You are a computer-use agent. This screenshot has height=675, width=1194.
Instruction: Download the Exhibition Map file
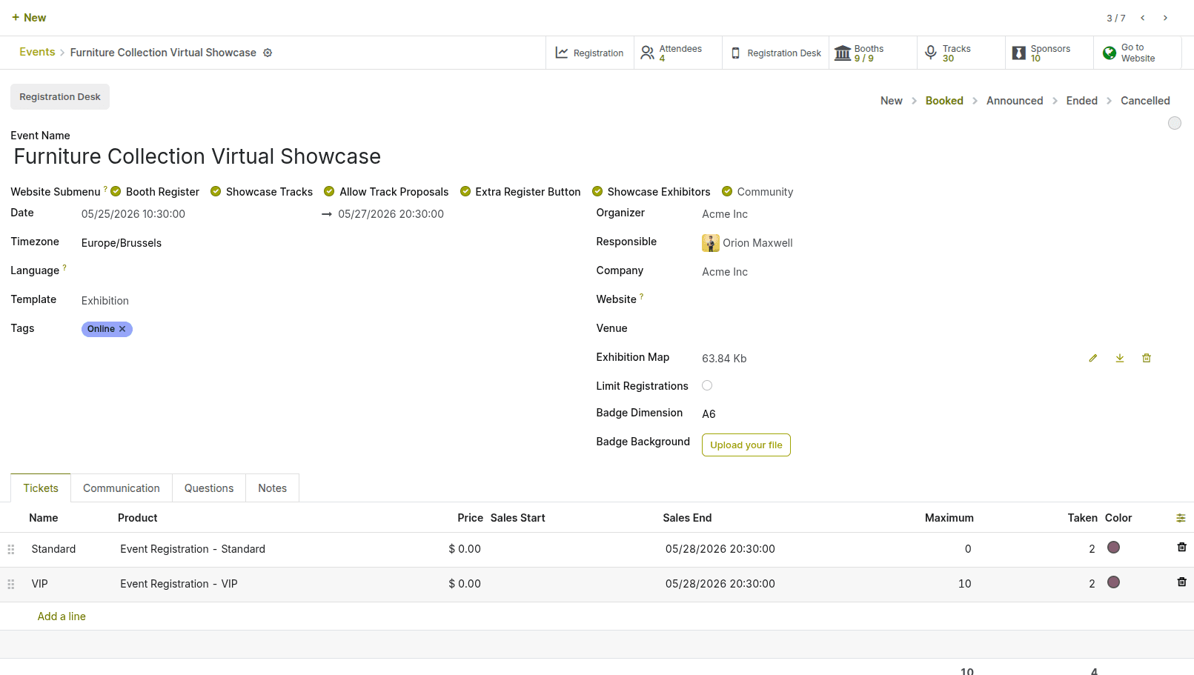click(x=1120, y=358)
